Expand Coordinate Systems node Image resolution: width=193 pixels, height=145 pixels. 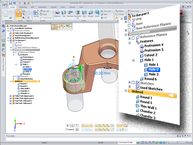pyautogui.click(x=8, y=28)
